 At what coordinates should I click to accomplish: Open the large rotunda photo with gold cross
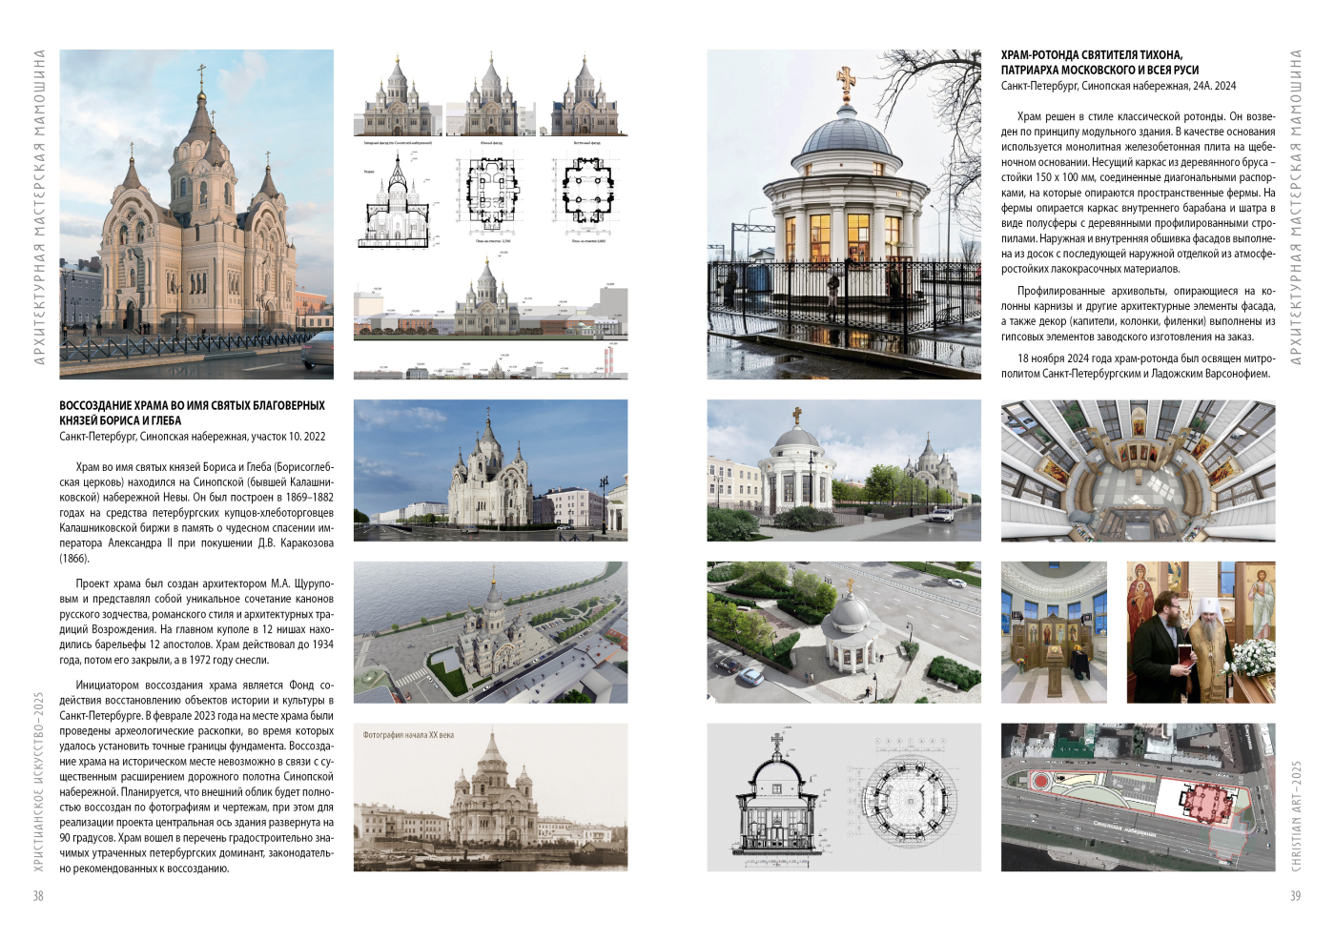point(844,215)
